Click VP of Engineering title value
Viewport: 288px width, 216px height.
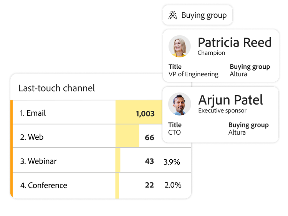[193, 74]
